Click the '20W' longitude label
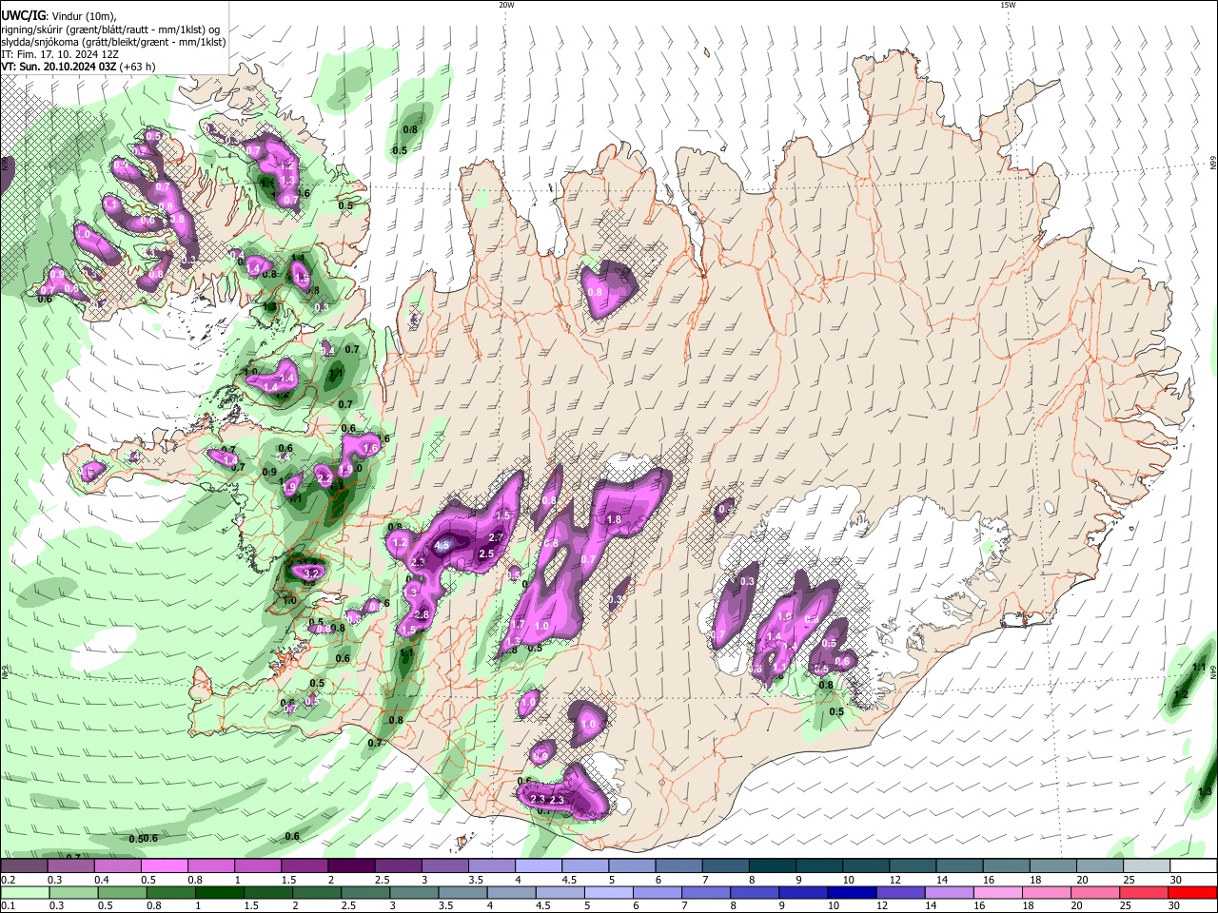The width and height of the screenshot is (1218, 913). [x=507, y=5]
